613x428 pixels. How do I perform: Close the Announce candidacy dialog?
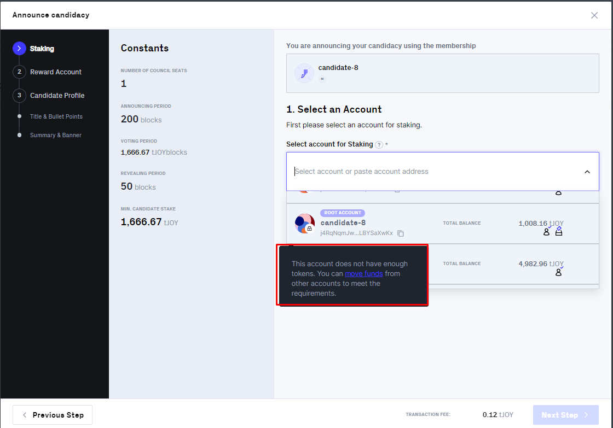point(594,15)
